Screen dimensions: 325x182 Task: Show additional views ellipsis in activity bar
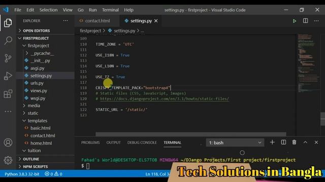point(8,111)
